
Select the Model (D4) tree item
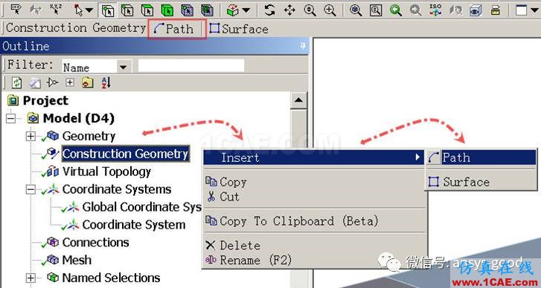(78, 119)
